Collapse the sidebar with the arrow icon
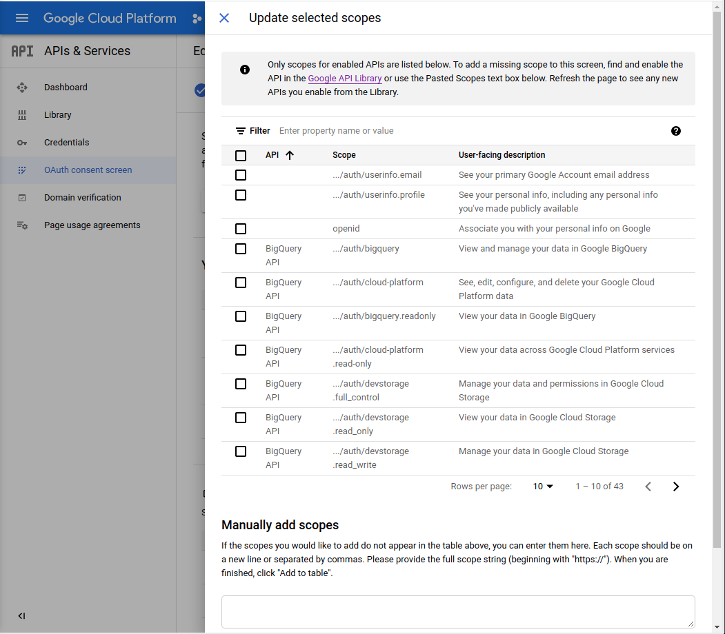Viewport: 725px width, 634px height. (21, 615)
